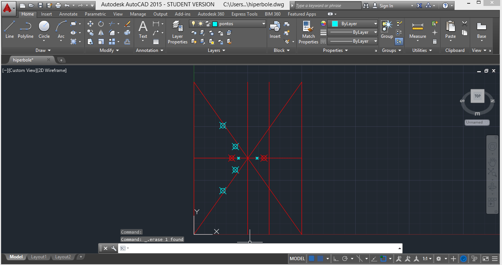The height and width of the screenshot is (265, 502).
Task: Select the Text annotation tool
Action: (x=143, y=30)
